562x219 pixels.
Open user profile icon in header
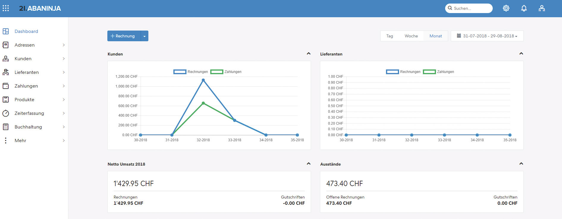(542, 8)
